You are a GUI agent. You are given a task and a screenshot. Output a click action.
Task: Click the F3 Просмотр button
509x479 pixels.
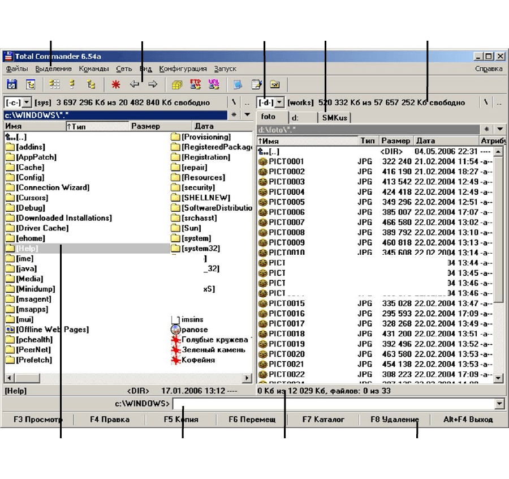(38, 420)
